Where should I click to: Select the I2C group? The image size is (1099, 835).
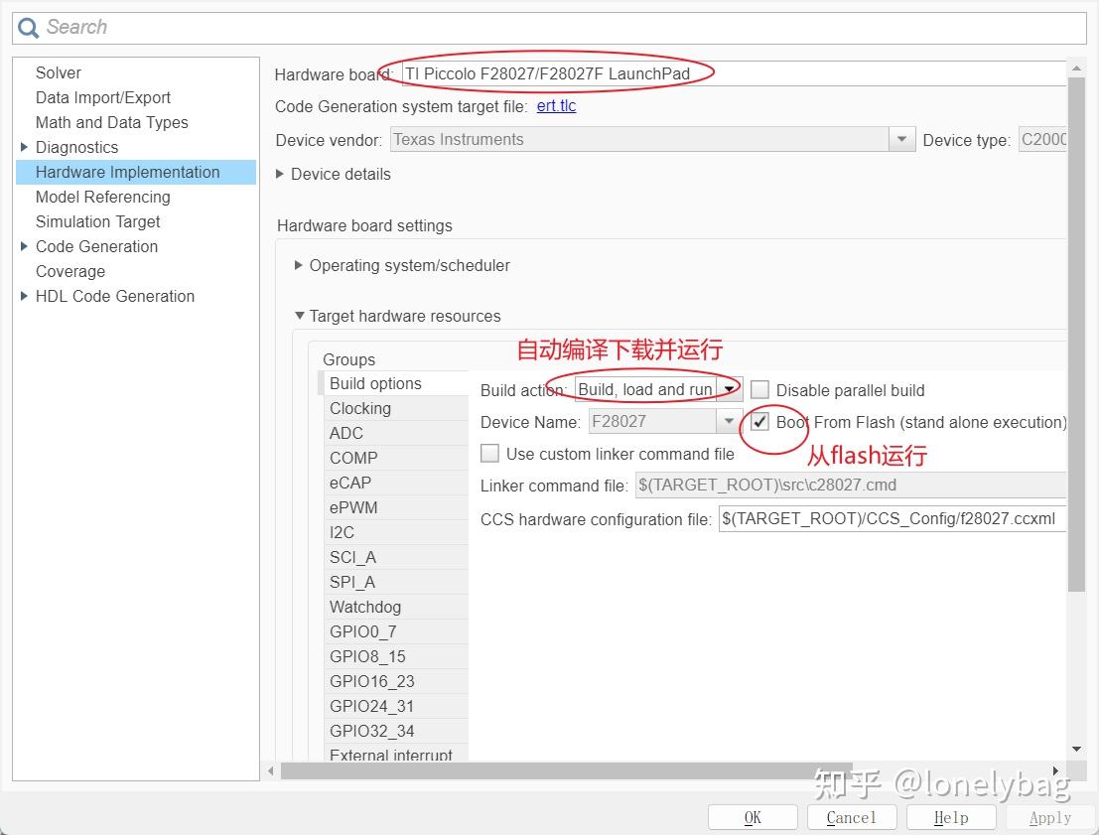click(x=395, y=532)
